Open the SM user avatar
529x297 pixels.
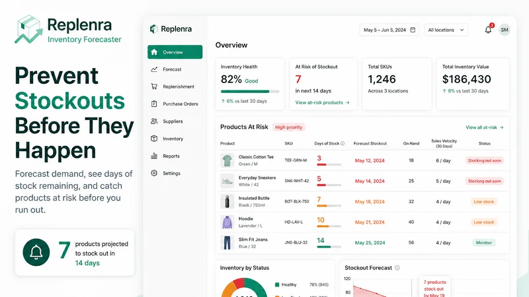pyautogui.click(x=505, y=30)
